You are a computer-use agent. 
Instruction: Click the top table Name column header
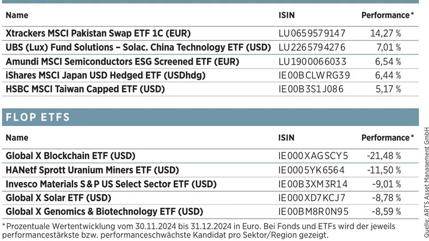coord(17,15)
